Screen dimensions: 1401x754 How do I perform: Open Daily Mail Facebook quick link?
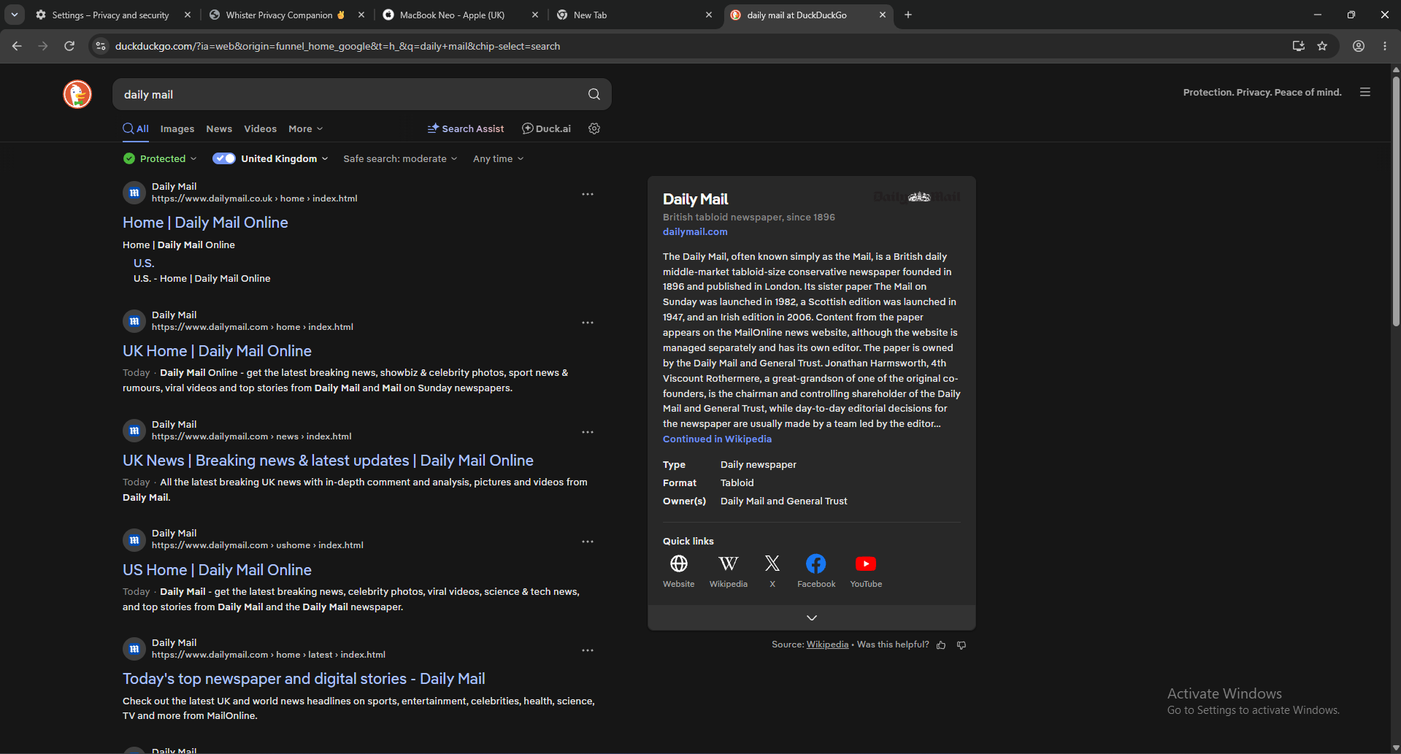click(816, 571)
